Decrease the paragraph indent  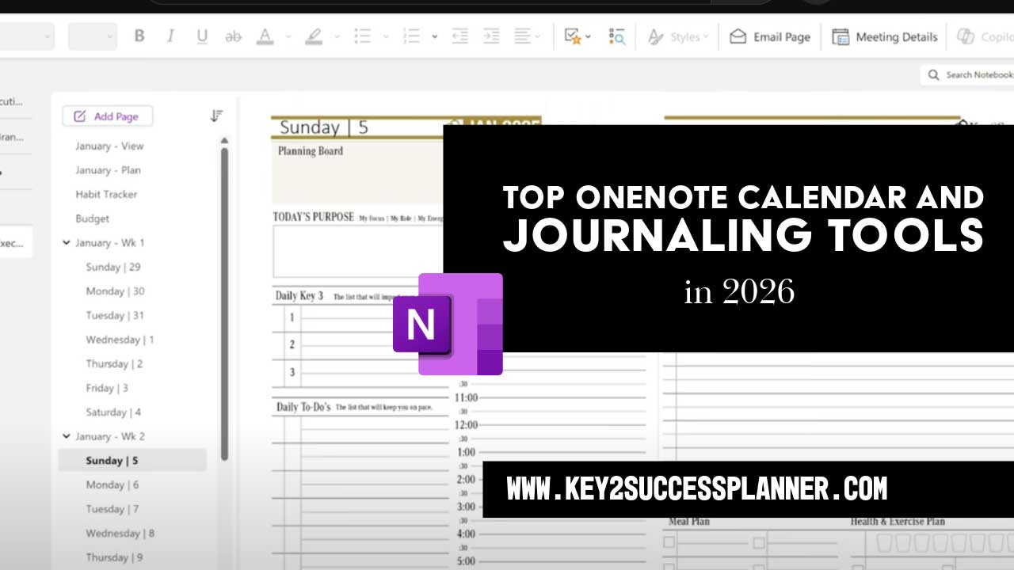pyautogui.click(x=459, y=36)
